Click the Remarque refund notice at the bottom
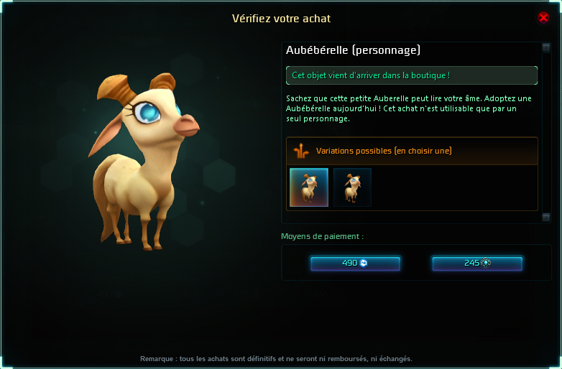 (276, 359)
